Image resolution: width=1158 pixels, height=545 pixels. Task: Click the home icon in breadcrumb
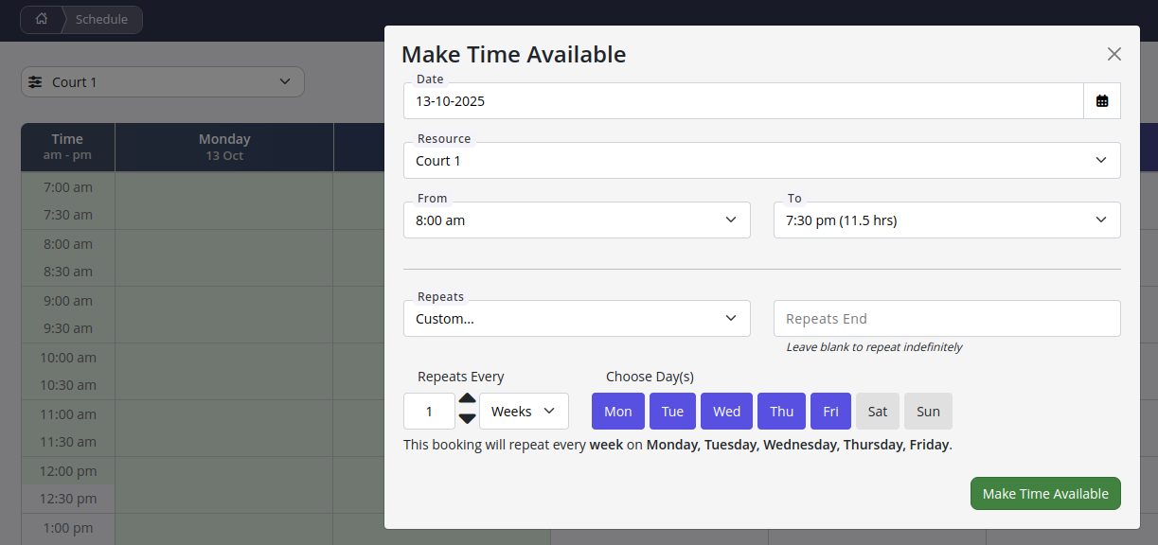point(41,20)
